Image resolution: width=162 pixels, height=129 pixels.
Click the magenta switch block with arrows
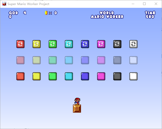click(x=101, y=44)
